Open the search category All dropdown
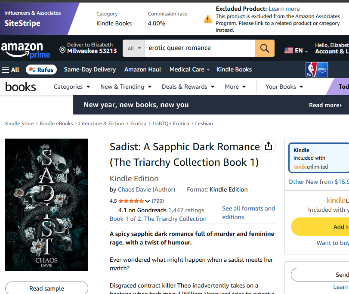 [134, 48]
